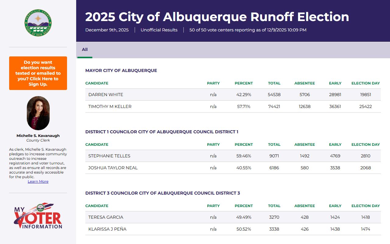Screen dimensions: 390x244
Task: Select the Joshua Taylor Neal candidate row
Action: pyautogui.click(x=233, y=168)
